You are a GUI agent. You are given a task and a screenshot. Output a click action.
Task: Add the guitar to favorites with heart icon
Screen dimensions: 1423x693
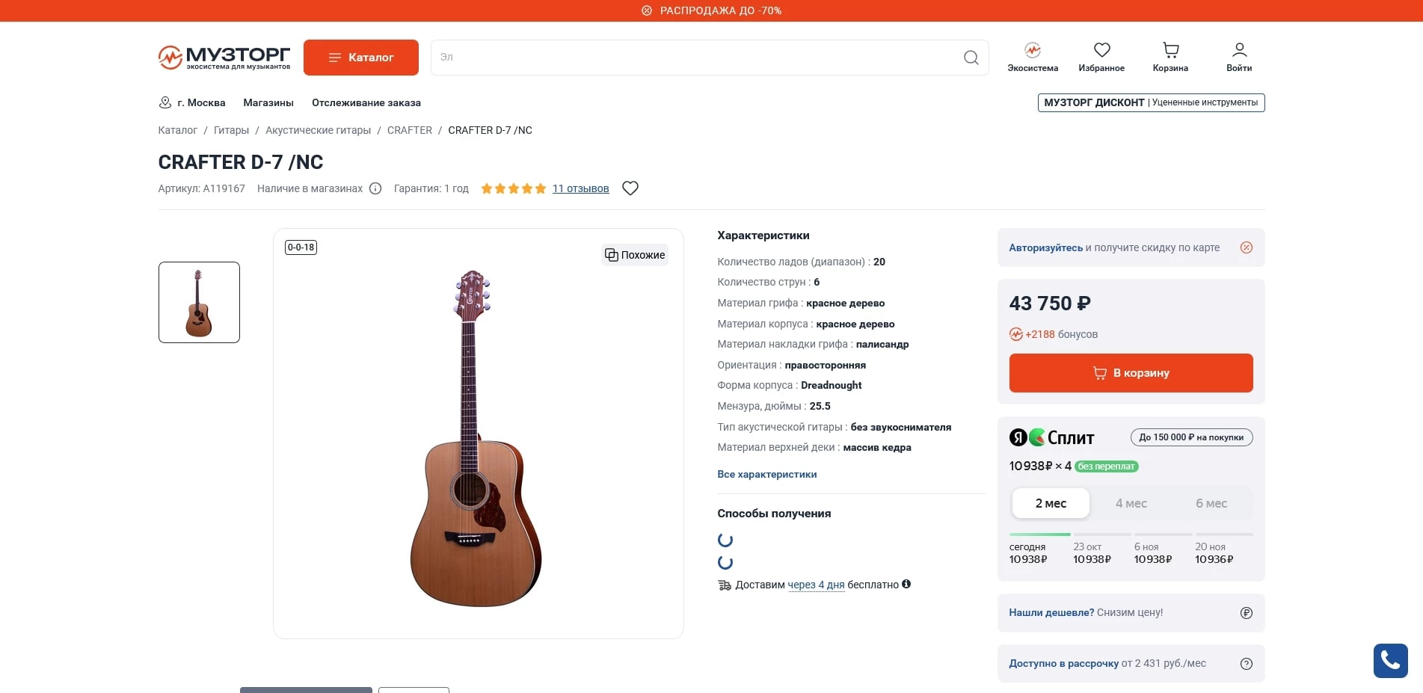coord(630,188)
